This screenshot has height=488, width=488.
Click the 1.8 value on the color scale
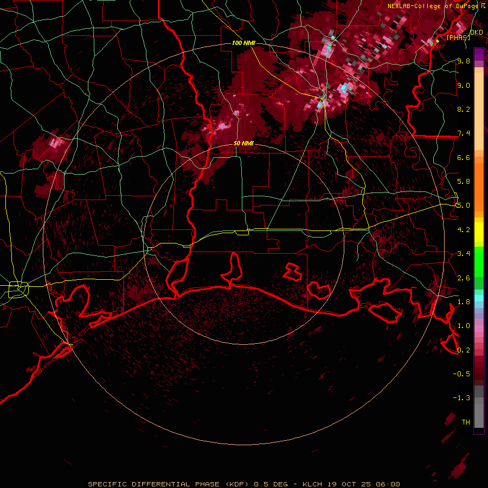pyautogui.click(x=464, y=302)
